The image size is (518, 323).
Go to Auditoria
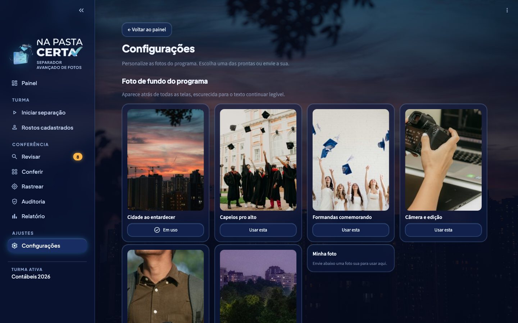click(47, 202)
